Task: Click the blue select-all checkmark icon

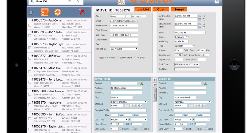Action: tap(32, 13)
